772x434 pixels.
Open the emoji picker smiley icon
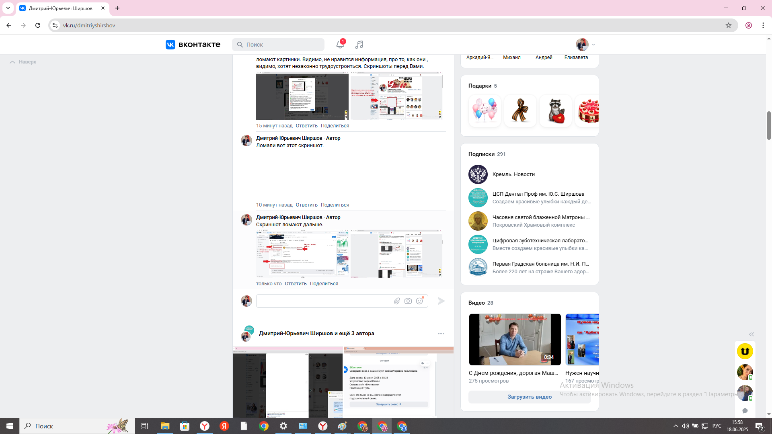(x=419, y=301)
